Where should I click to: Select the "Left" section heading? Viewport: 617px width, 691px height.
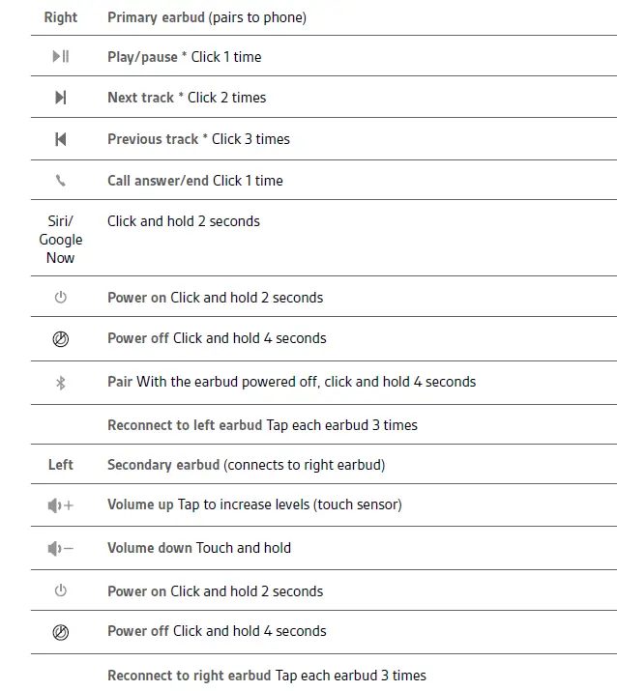click(61, 465)
